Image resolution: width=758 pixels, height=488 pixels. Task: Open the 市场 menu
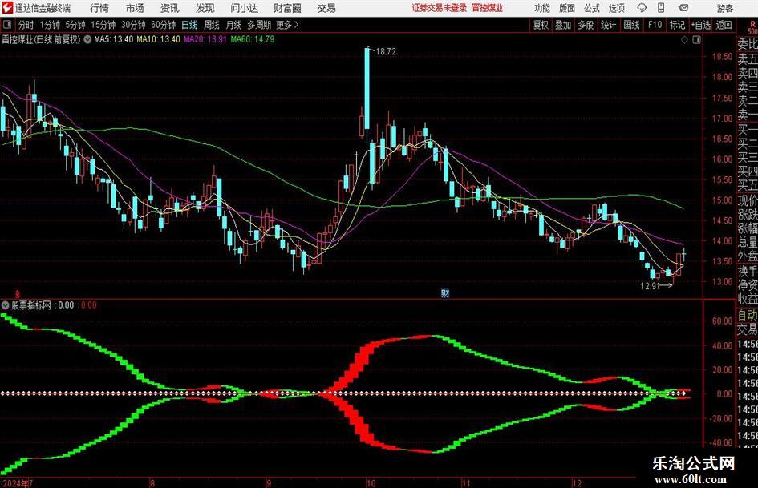click(x=135, y=8)
